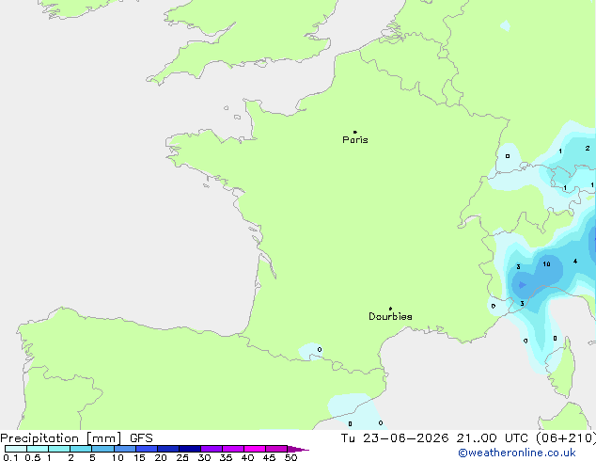Click the '10' precipitation value over the Alps
This screenshot has width=596, height=461.
coord(546,264)
